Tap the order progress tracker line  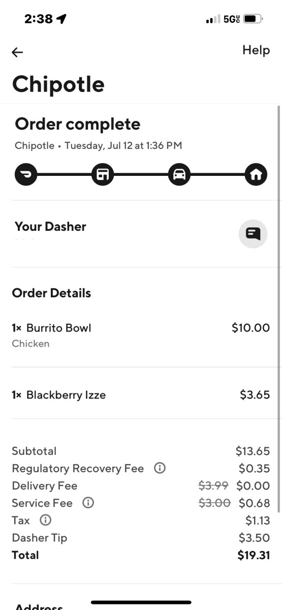141,175
